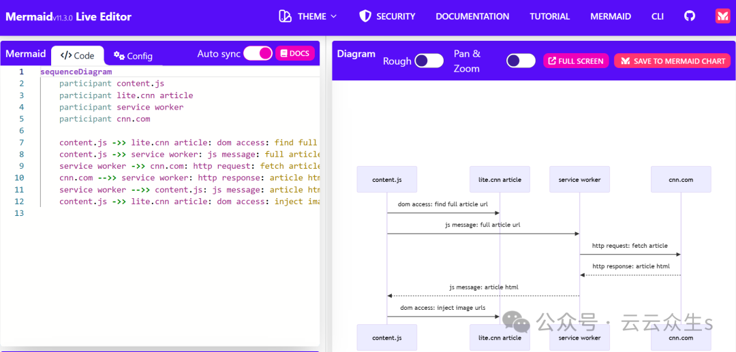Open the DOCUMENTATION menu link

472,16
